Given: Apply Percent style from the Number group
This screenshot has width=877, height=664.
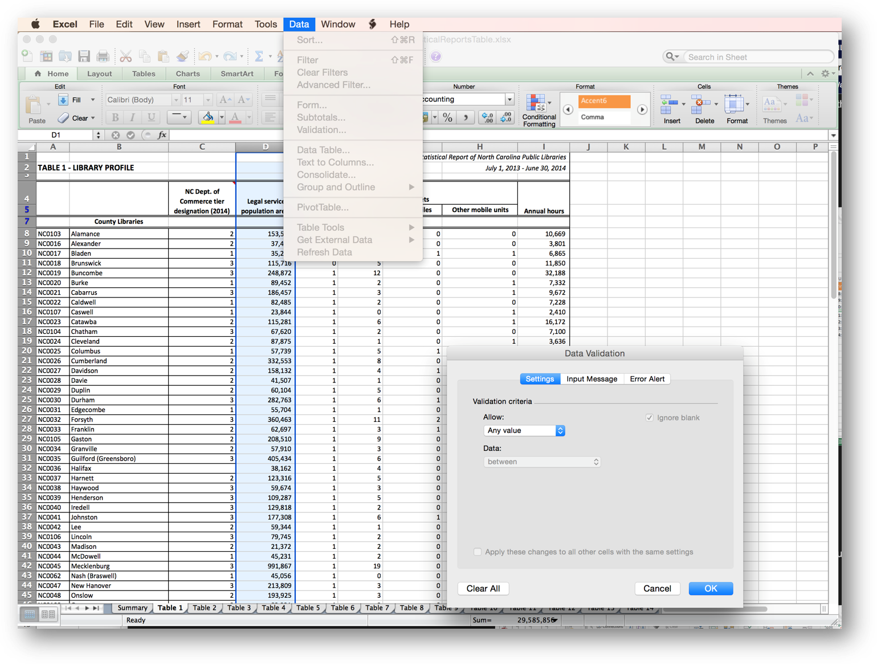Looking at the screenshot, I should point(447,117).
